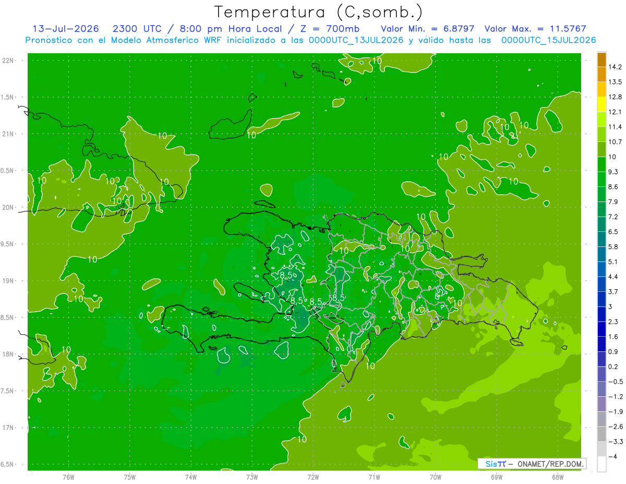The image size is (626, 484).
Task: Click legend value "-2.6"
Action: [x=616, y=427]
